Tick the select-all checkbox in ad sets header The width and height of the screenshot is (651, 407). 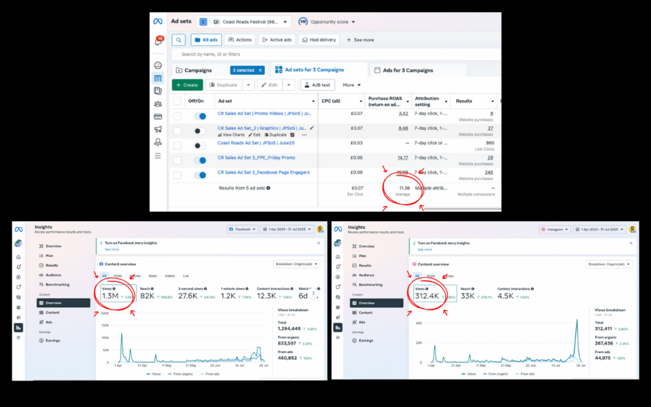(x=177, y=101)
